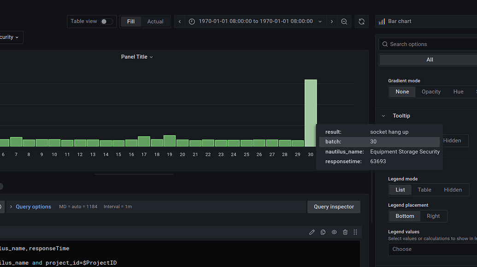Image resolution: width=477 pixels, height=267 pixels.
Task: Shift time forward with the right arrow
Action: (331, 21)
